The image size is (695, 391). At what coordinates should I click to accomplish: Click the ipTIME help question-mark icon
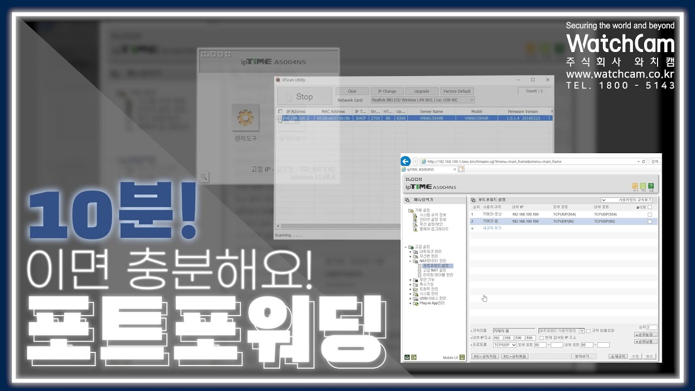coord(651,186)
